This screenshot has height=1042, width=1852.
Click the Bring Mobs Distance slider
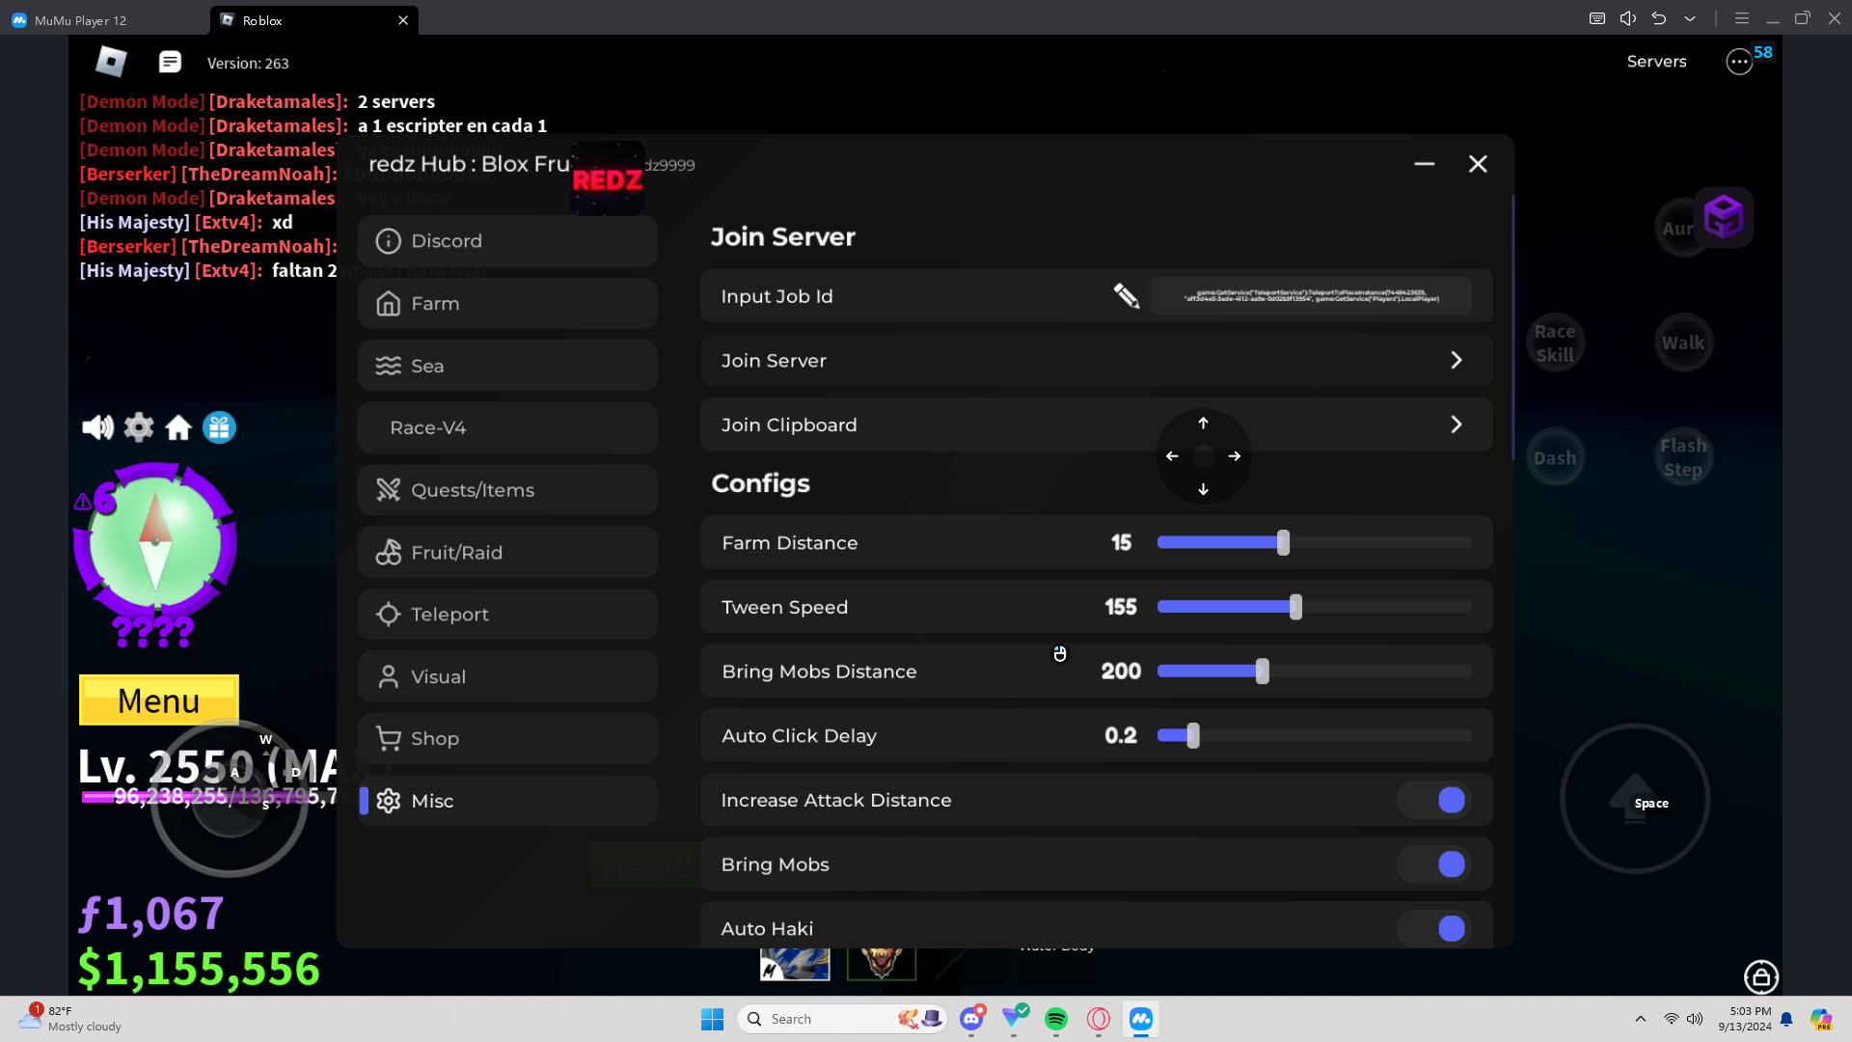point(1315,672)
